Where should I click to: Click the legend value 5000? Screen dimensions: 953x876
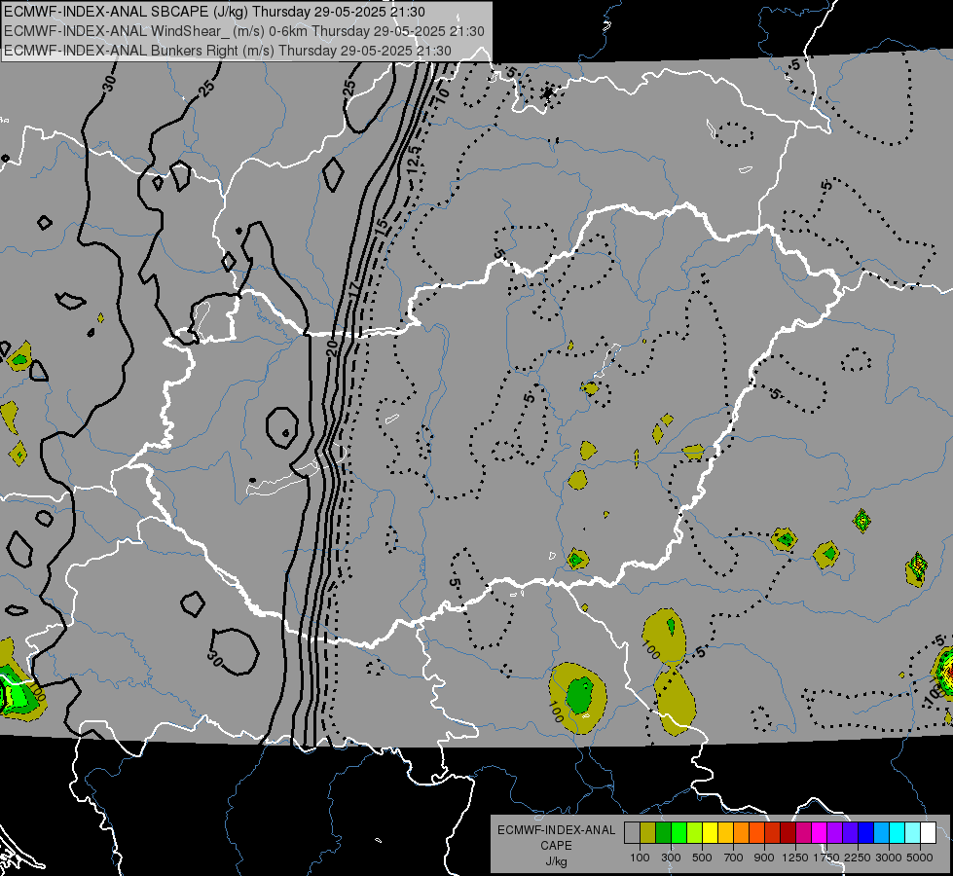pyautogui.click(x=920, y=858)
